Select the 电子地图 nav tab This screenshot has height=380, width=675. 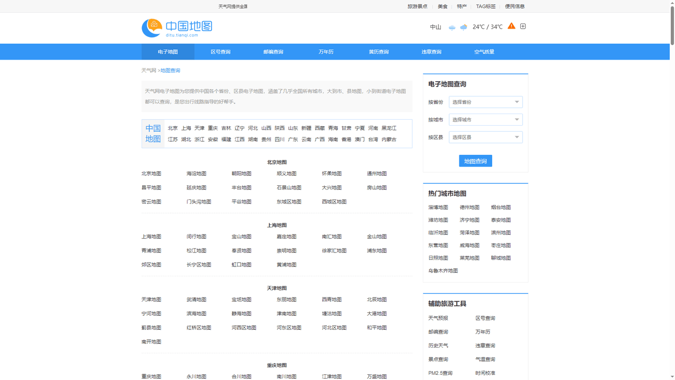[168, 52]
